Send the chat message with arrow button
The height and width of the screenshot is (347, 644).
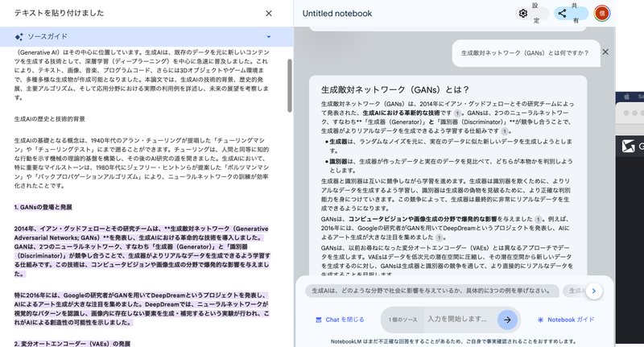click(506, 320)
